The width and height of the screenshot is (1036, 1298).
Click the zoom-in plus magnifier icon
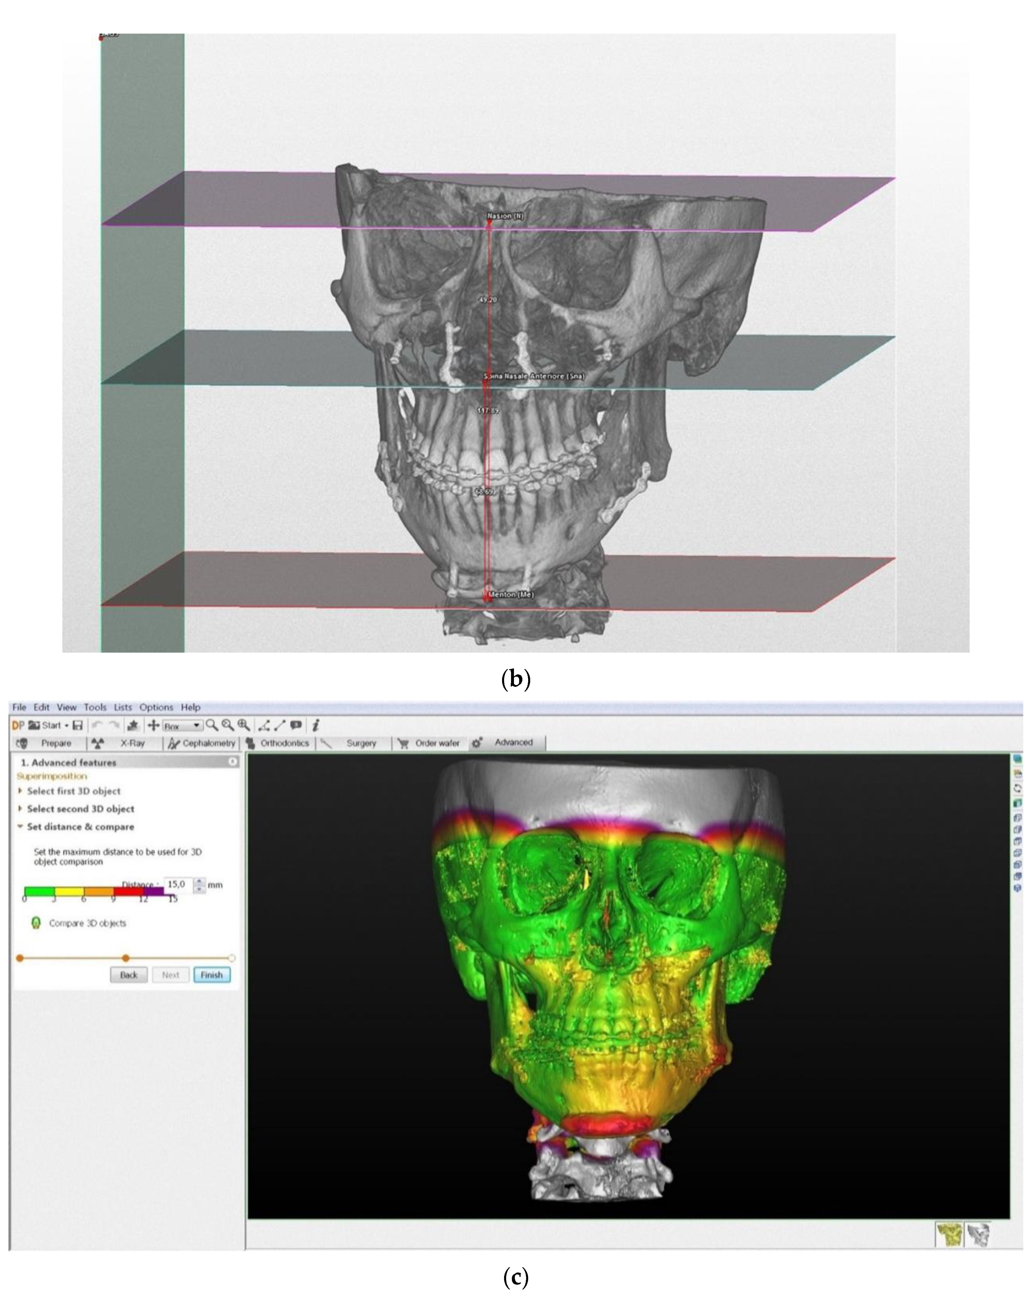point(243,725)
